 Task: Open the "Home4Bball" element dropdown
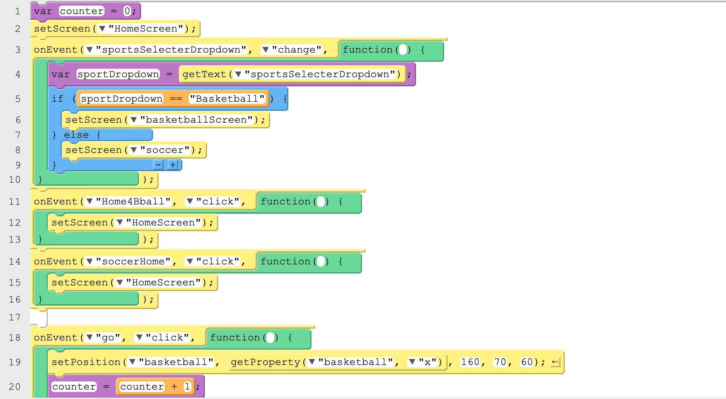(89, 202)
